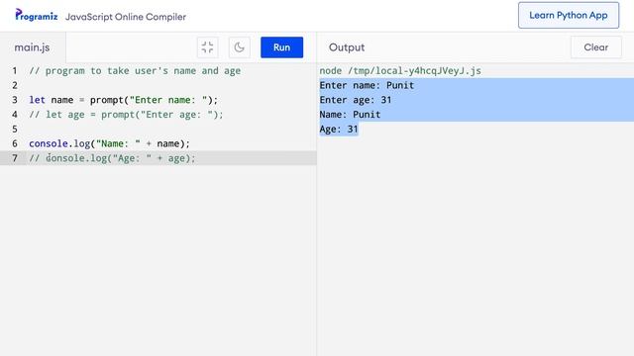Click commented age prompt on line 4
634x356 pixels.
click(x=126, y=115)
